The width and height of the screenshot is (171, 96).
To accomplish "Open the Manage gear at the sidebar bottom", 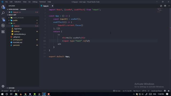I will click(3, 86).
